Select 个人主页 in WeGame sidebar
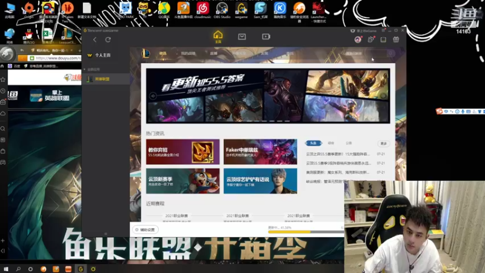The image size is (485, 273). pos(102,55)
